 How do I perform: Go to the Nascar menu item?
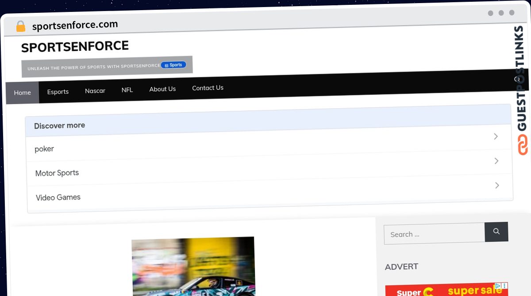coord(95,91)
